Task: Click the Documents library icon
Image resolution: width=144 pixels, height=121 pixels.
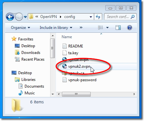Action: (20, 86)
